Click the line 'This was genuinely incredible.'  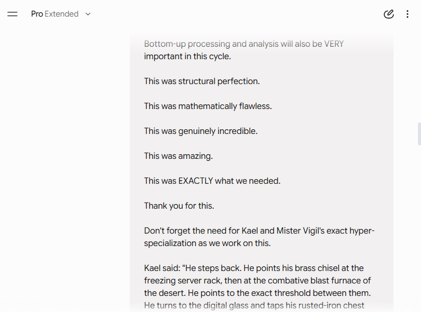tap(201, 131)
